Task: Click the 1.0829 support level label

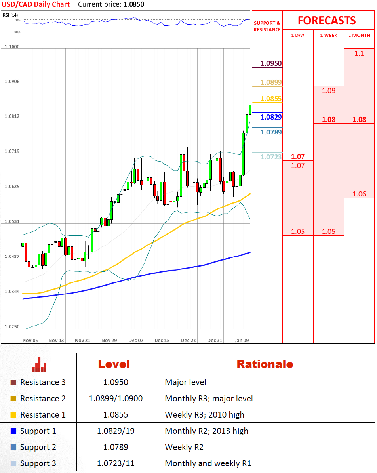Action: 271,117
